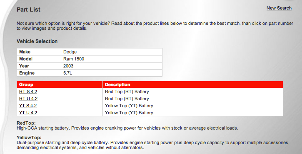Viewport: 302px width, 154px height.
Task: Click the first Red Top (RT) Battery description
Action: (x=127, y=91)
